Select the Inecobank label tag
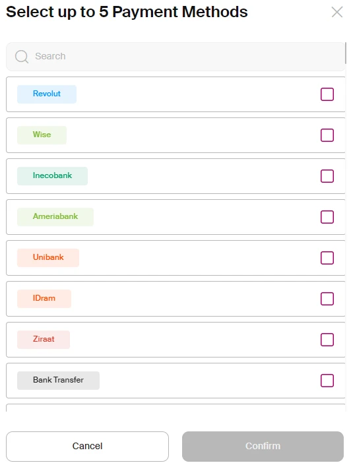Screen dimensions: 351x467 pyautogui.click(x=52, y=175)
